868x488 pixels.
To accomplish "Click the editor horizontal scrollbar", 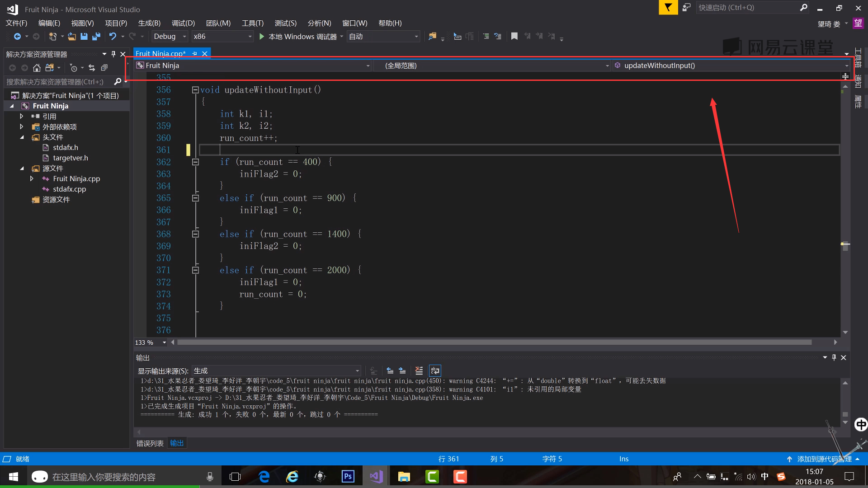I will coord(494,343).
